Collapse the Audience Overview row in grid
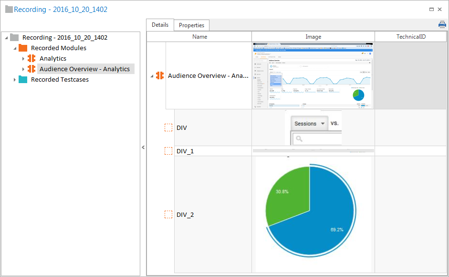The height and width of the screenshot is (277, 449). (x=152, y=76)
